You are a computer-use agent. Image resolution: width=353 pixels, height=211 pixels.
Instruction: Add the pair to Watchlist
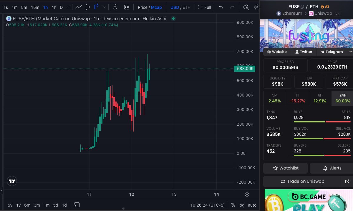[x=285, y=168]
